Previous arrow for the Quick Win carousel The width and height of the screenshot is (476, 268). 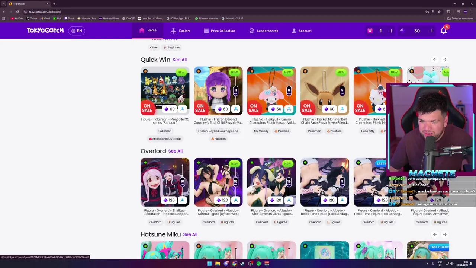tap(435, 60)
